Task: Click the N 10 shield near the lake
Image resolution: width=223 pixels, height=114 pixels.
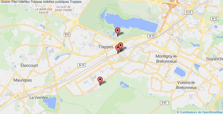Action: 152,36
